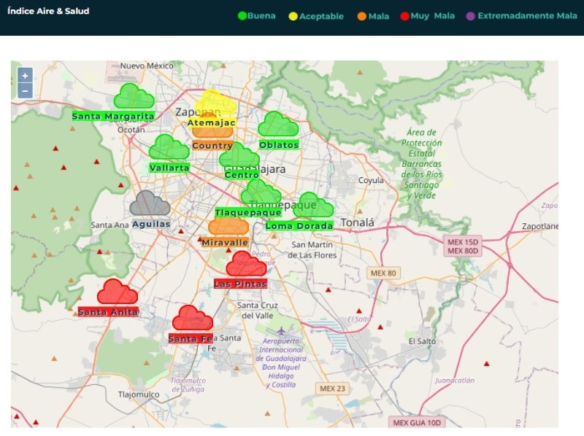584x436 pixels.
Task: Click the Tlaquepaque station label
Action: coord(247,213)
